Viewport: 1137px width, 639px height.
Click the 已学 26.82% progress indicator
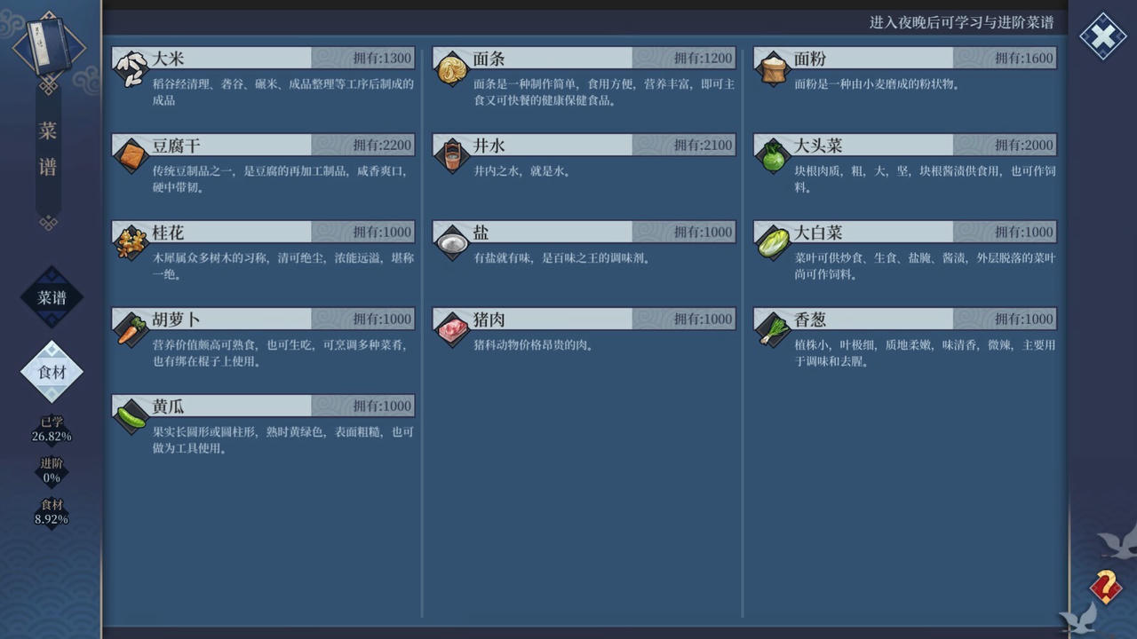[52, 430]
